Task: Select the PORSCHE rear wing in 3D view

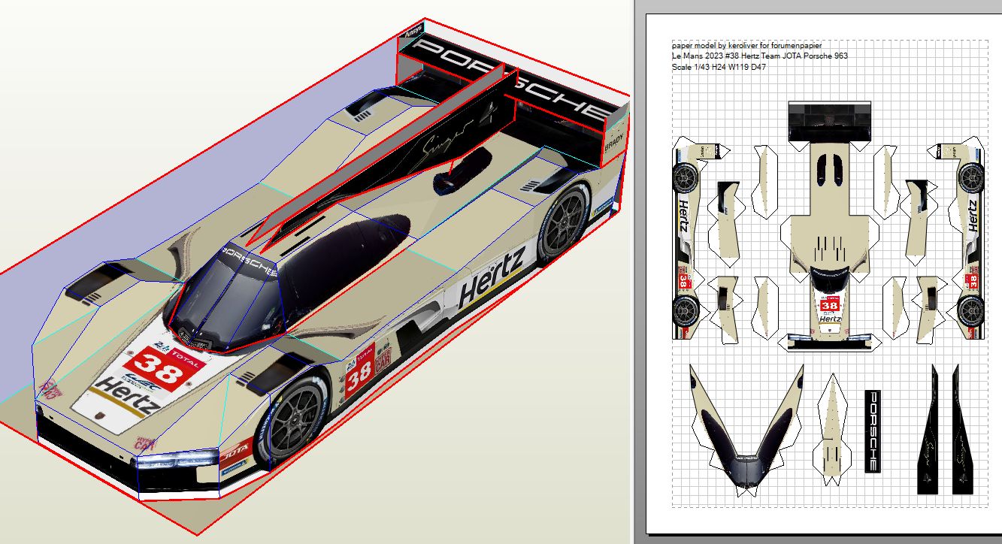Action: (511, 81)
